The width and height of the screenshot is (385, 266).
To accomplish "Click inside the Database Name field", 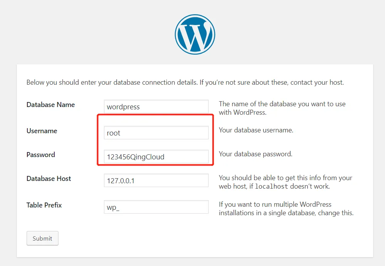I will 156,107.
